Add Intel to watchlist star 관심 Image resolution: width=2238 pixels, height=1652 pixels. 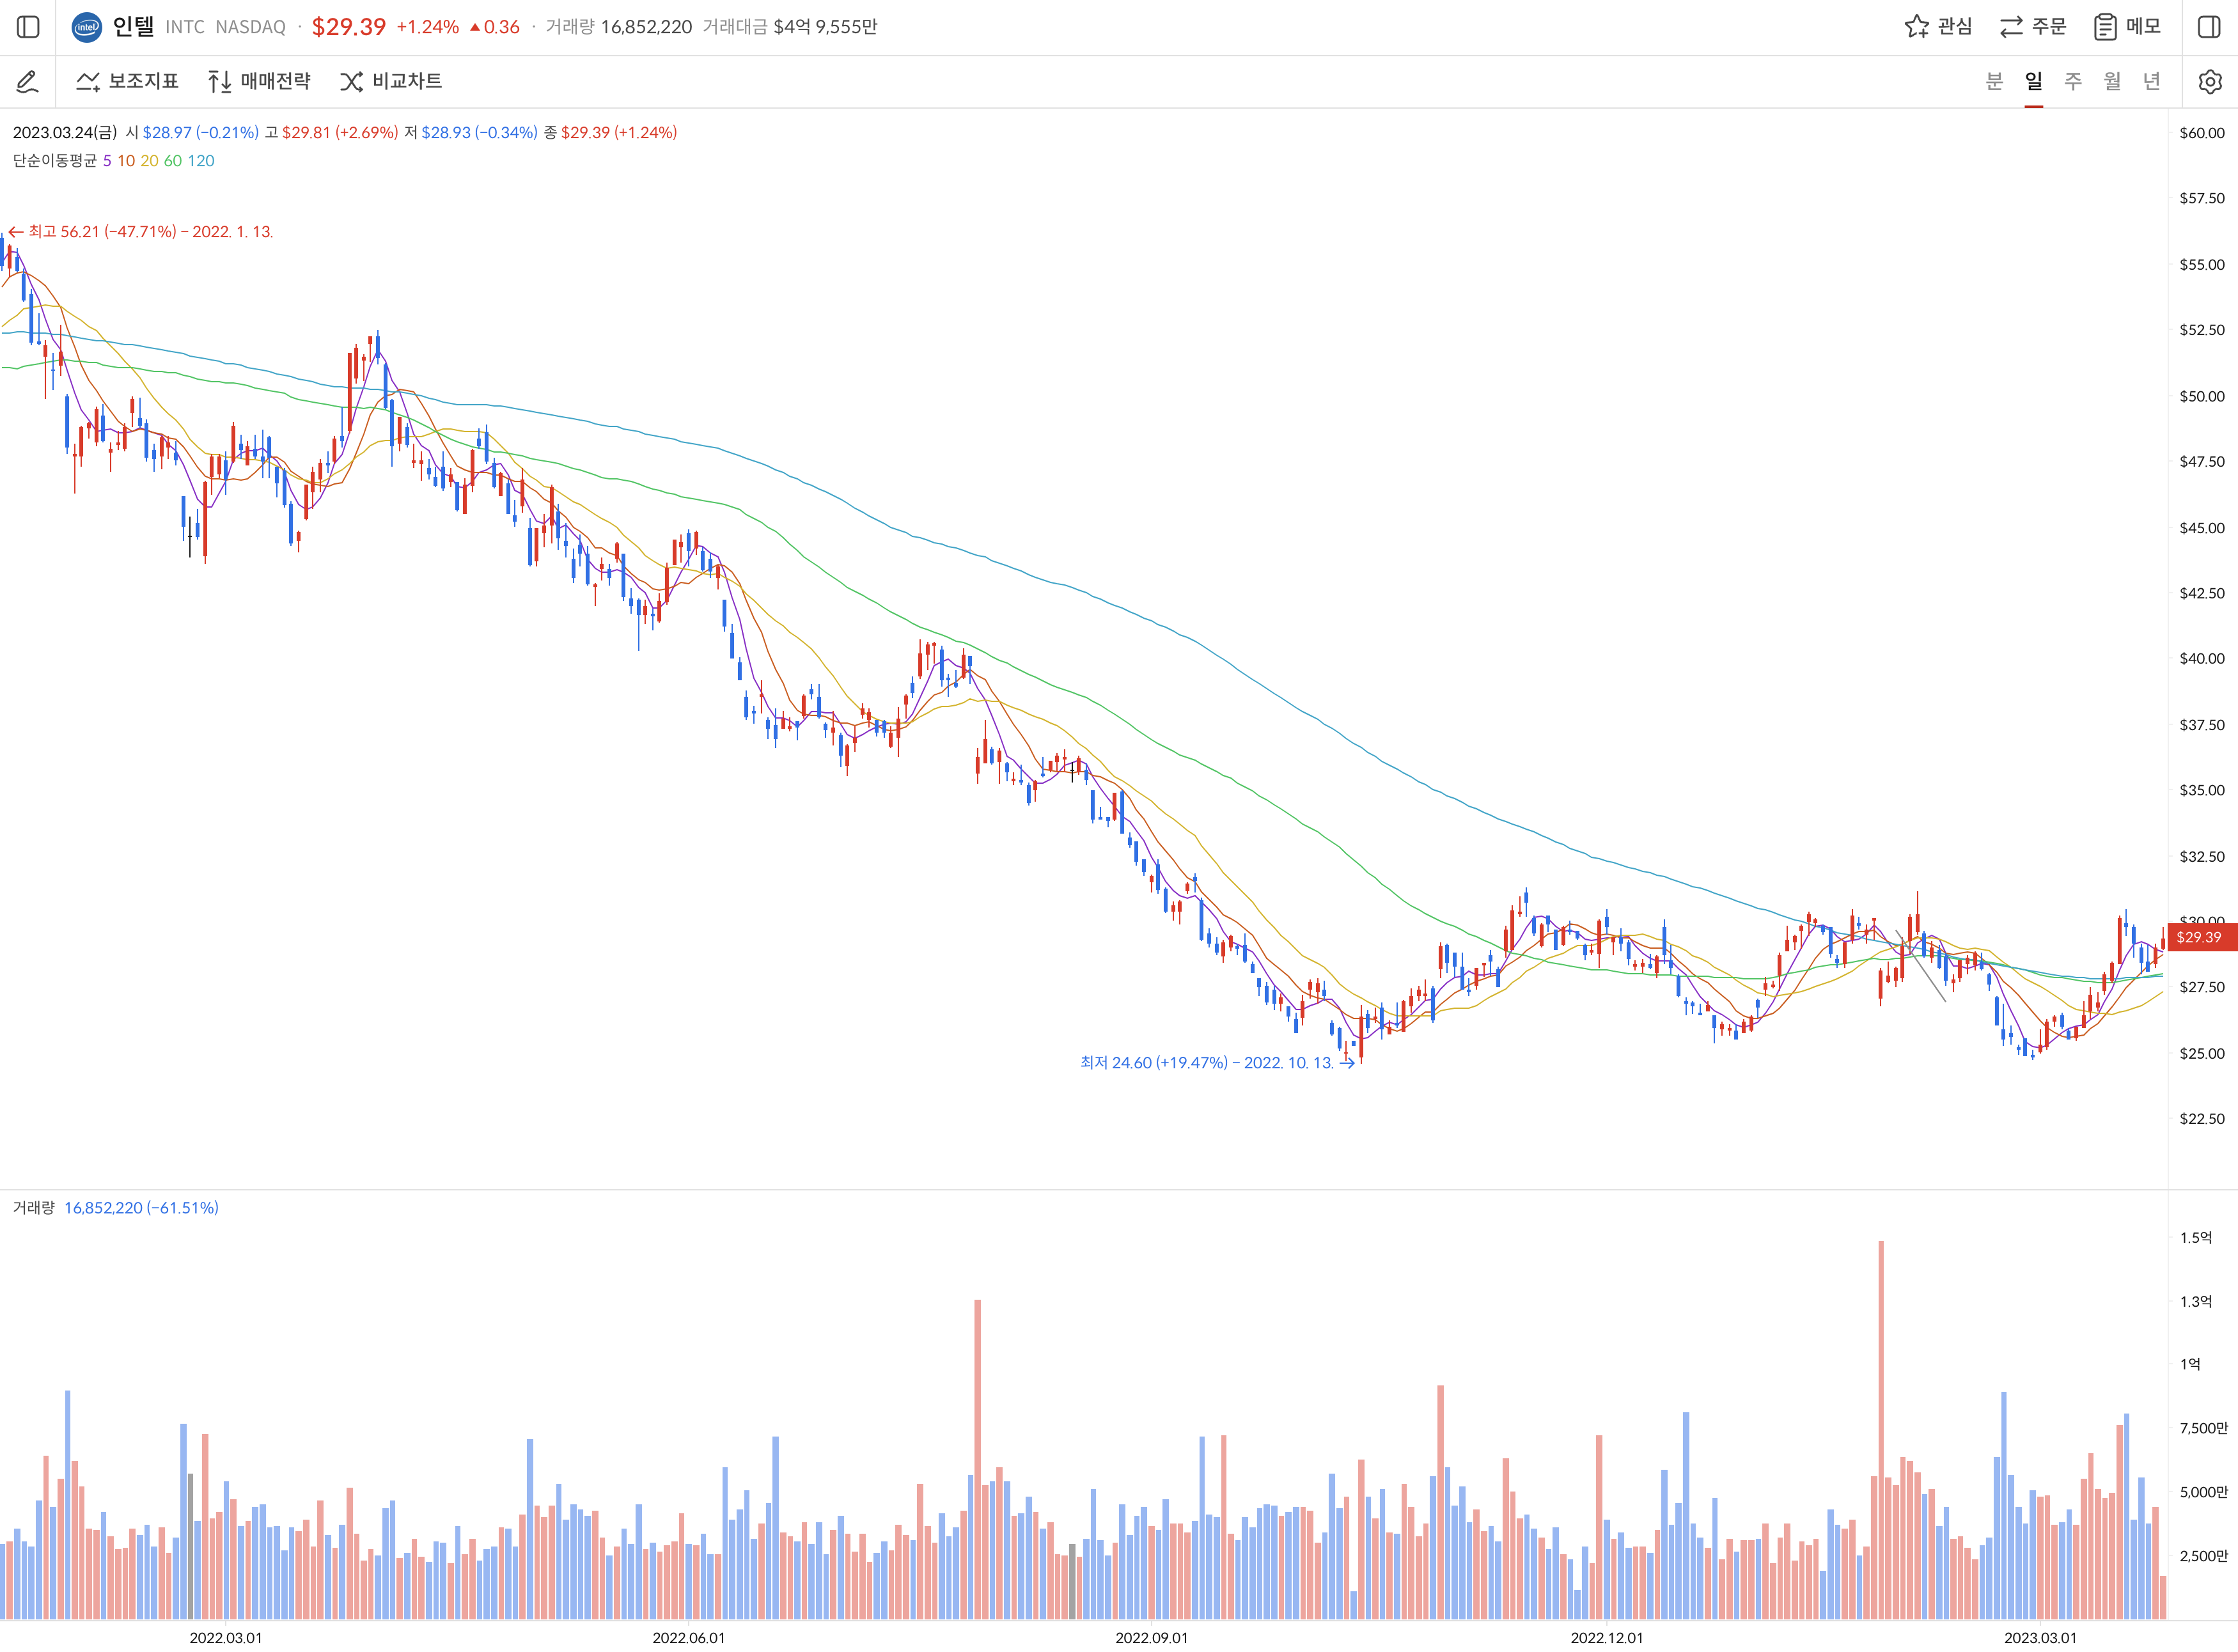click(x=1938, y=27)
